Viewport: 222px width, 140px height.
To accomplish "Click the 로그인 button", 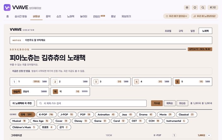I will click(213, 8).
